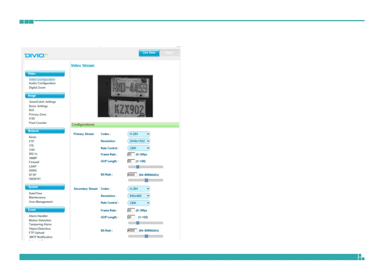This screenshot has width=384, height=271.
Task: Open the RTSP settings
Action: point(33,175)
